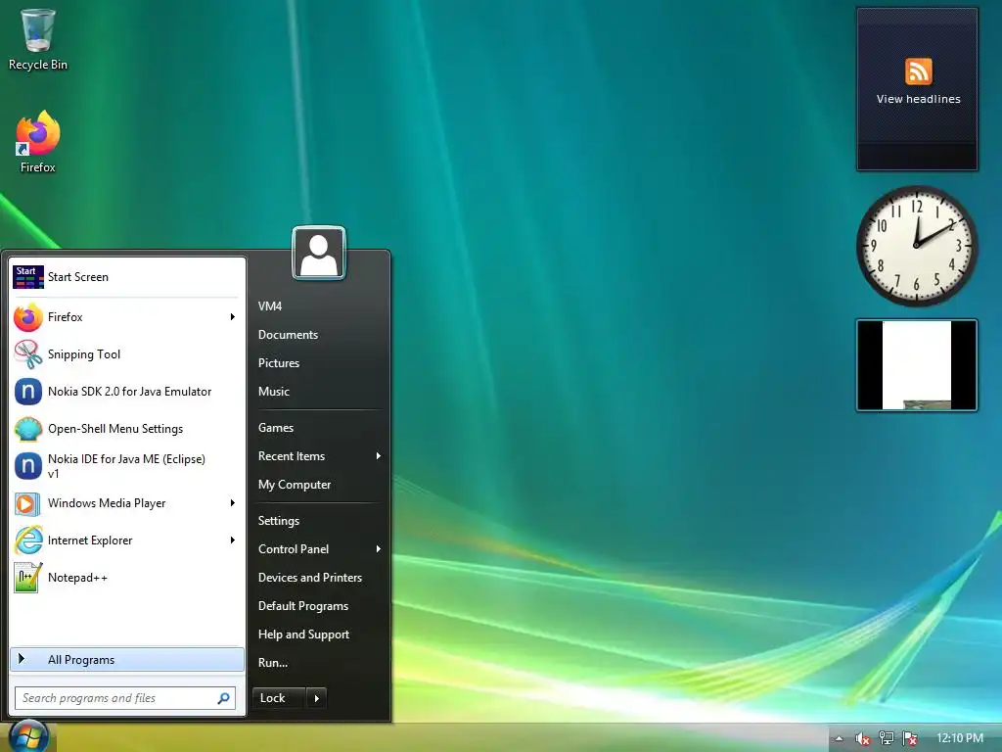The height and width of the screenshot is (752, 1002).
Task: Click the Open-Shell Menu Settings shell icon
Action: (28, 429)
